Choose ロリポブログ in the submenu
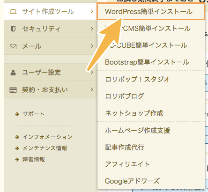The width and height of the screenshot is (208, 192). (151, 96)
